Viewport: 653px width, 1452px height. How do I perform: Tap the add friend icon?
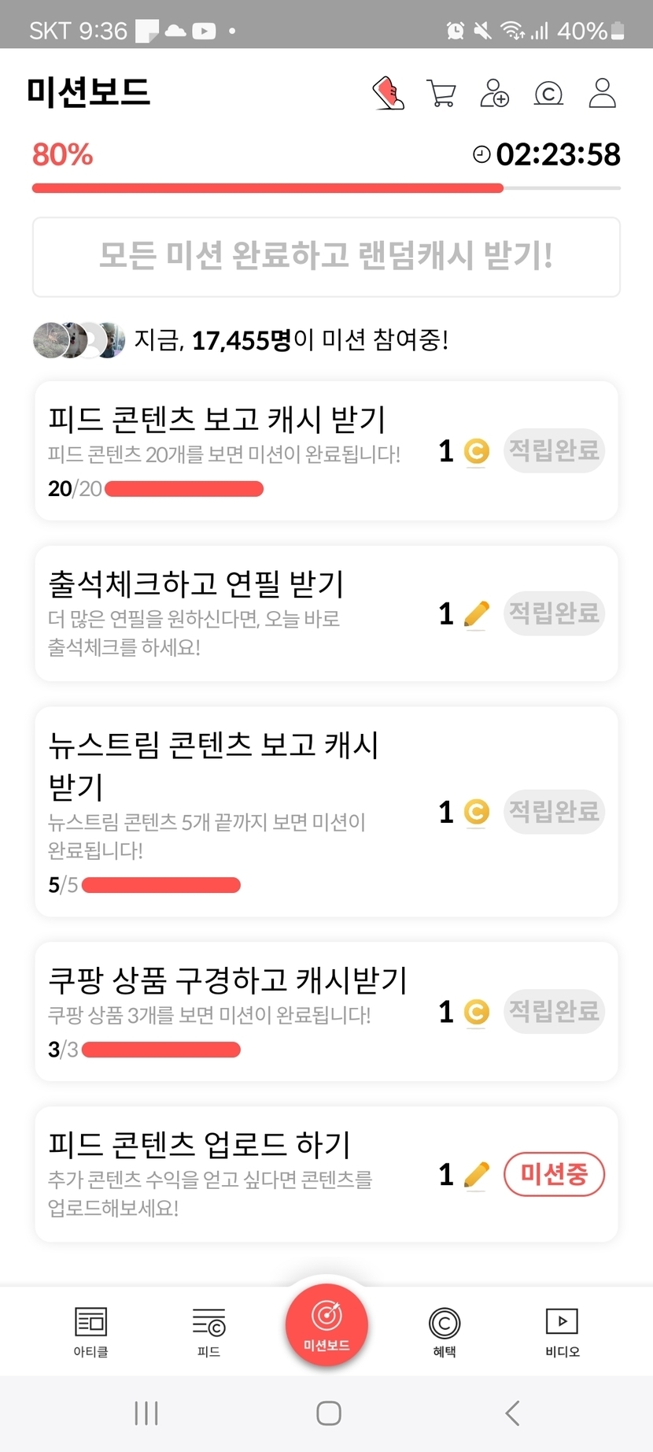[495, 93]
